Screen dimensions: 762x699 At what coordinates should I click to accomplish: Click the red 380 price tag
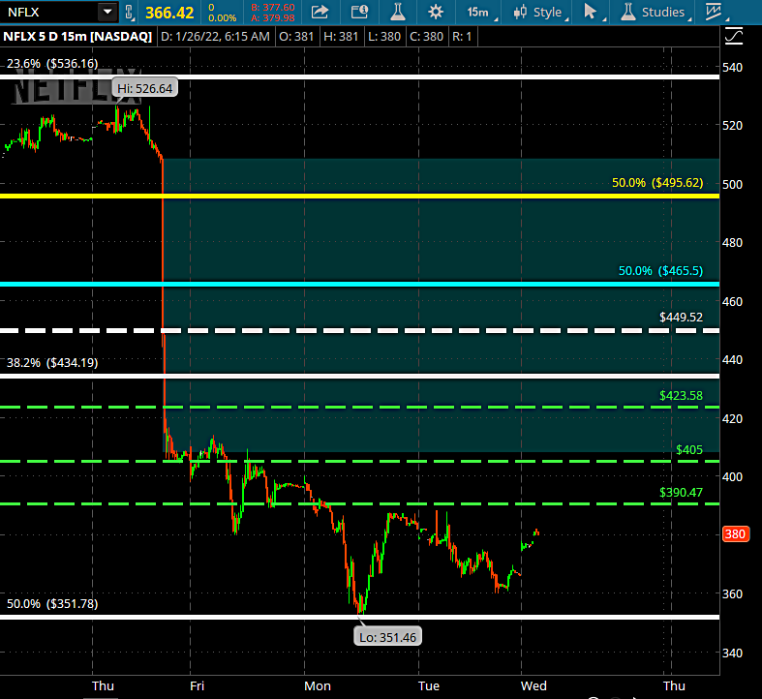tap(735, 534)
